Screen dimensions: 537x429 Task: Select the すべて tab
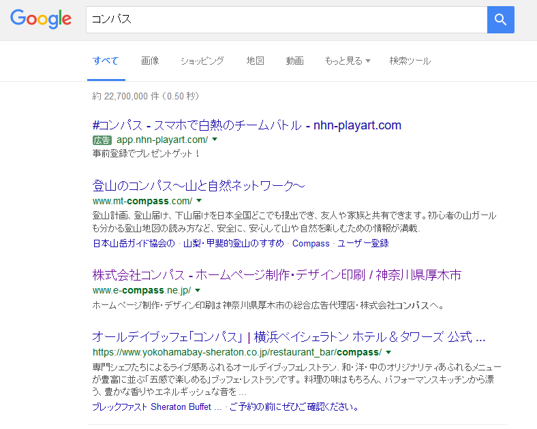point(106,61)
